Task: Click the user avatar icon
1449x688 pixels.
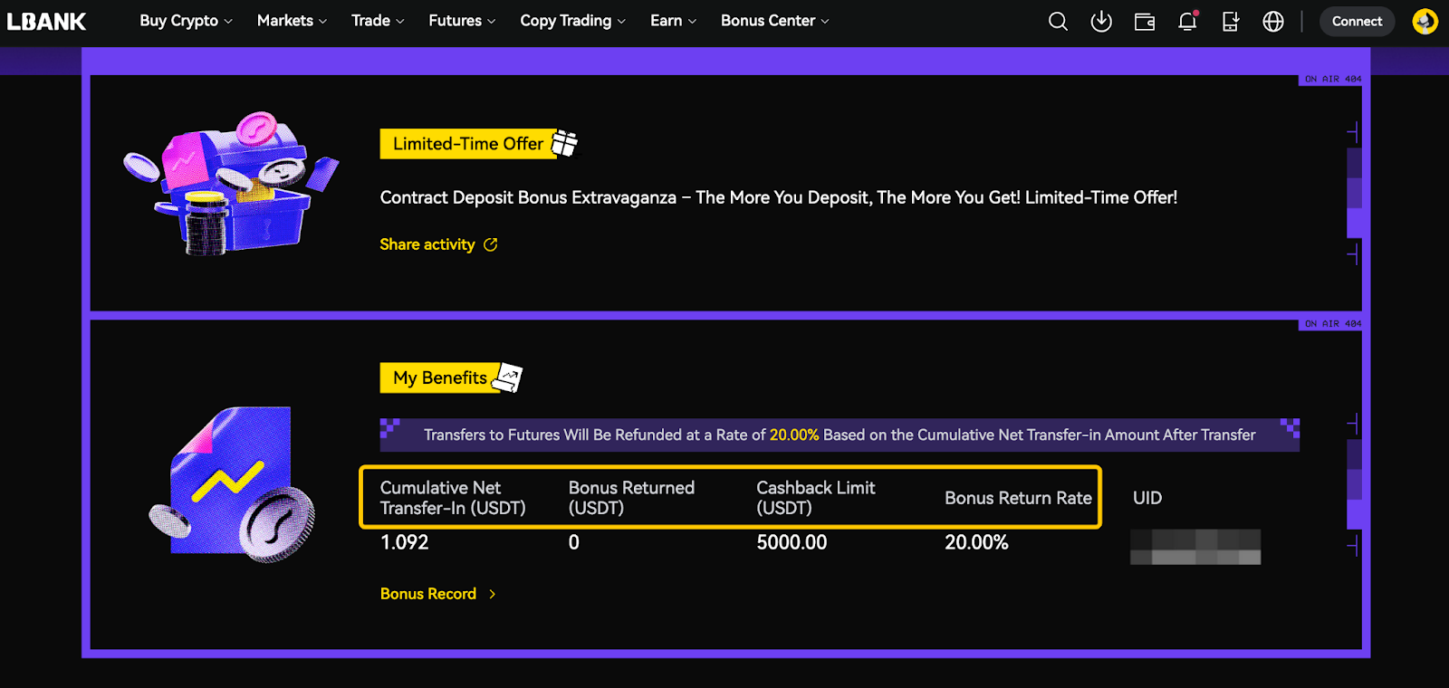Action: (x=1425, y=21)
